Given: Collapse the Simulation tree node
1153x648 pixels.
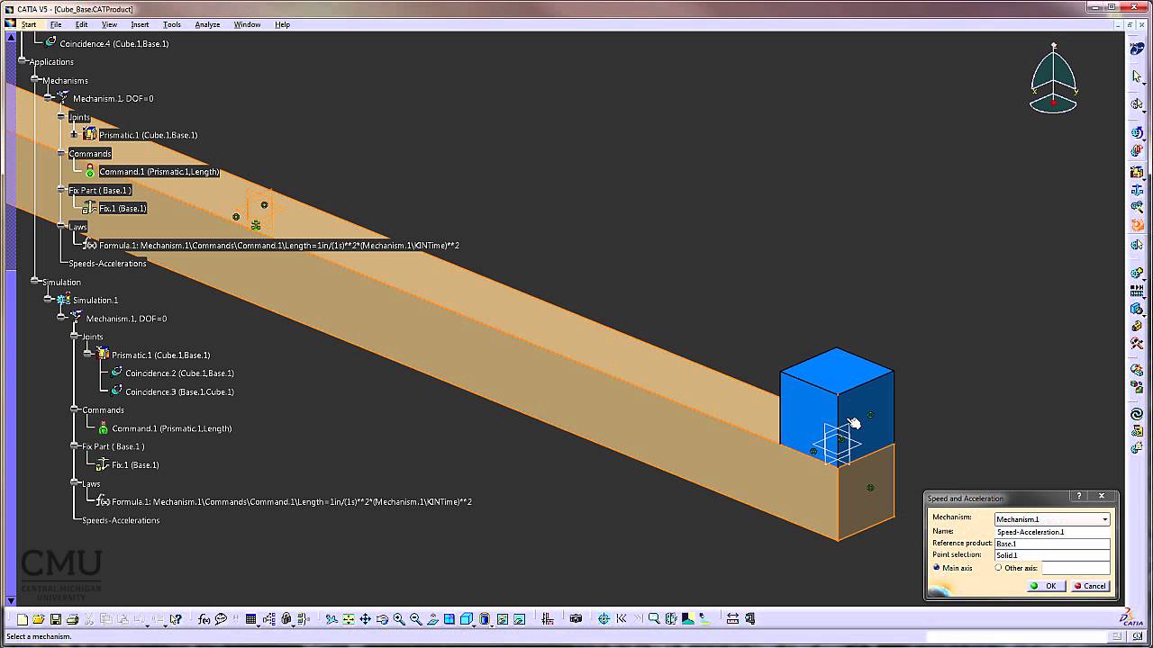Looking at the screenshot, I should (x=35, y=282).
